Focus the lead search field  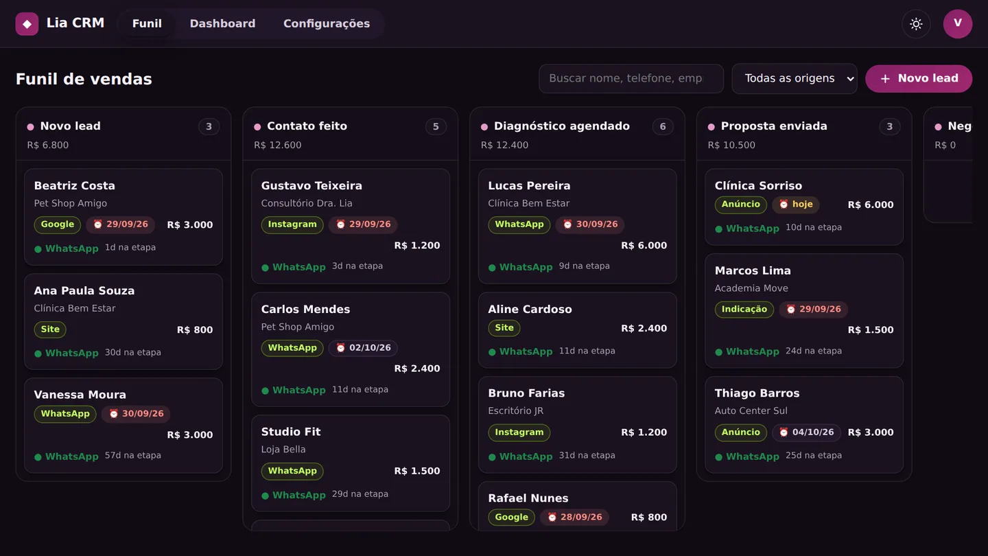[x=631, y=78]
